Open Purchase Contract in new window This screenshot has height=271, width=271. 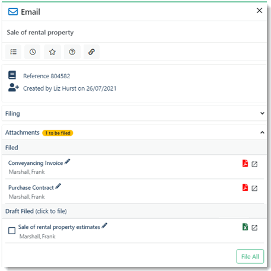click(254, 189)
